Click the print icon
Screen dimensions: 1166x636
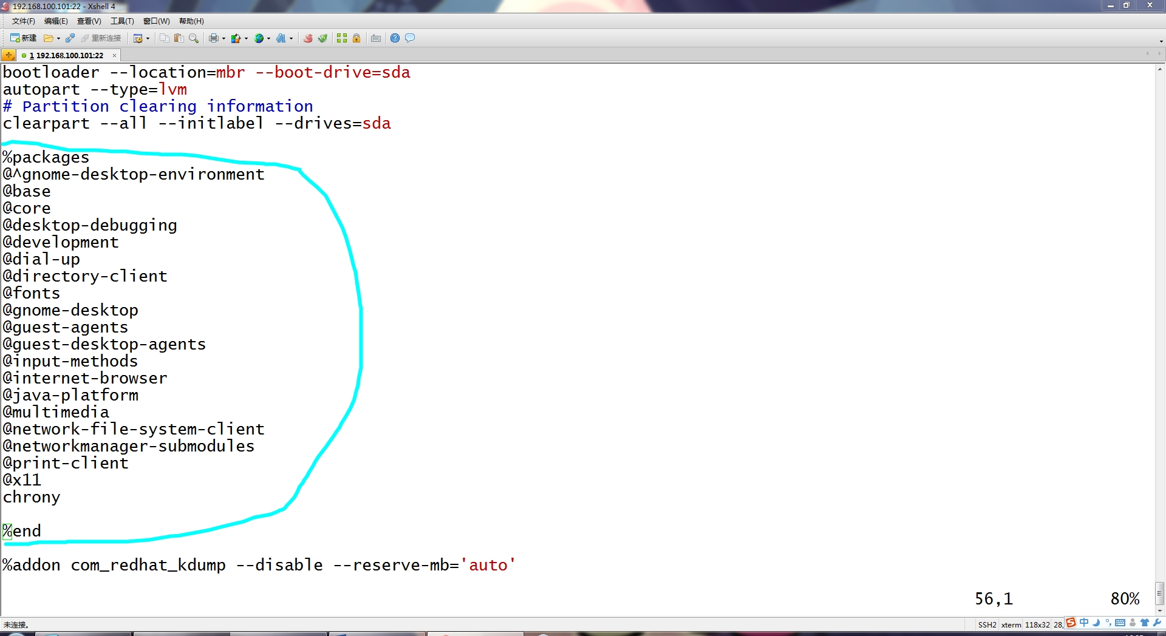pos(213,38)
